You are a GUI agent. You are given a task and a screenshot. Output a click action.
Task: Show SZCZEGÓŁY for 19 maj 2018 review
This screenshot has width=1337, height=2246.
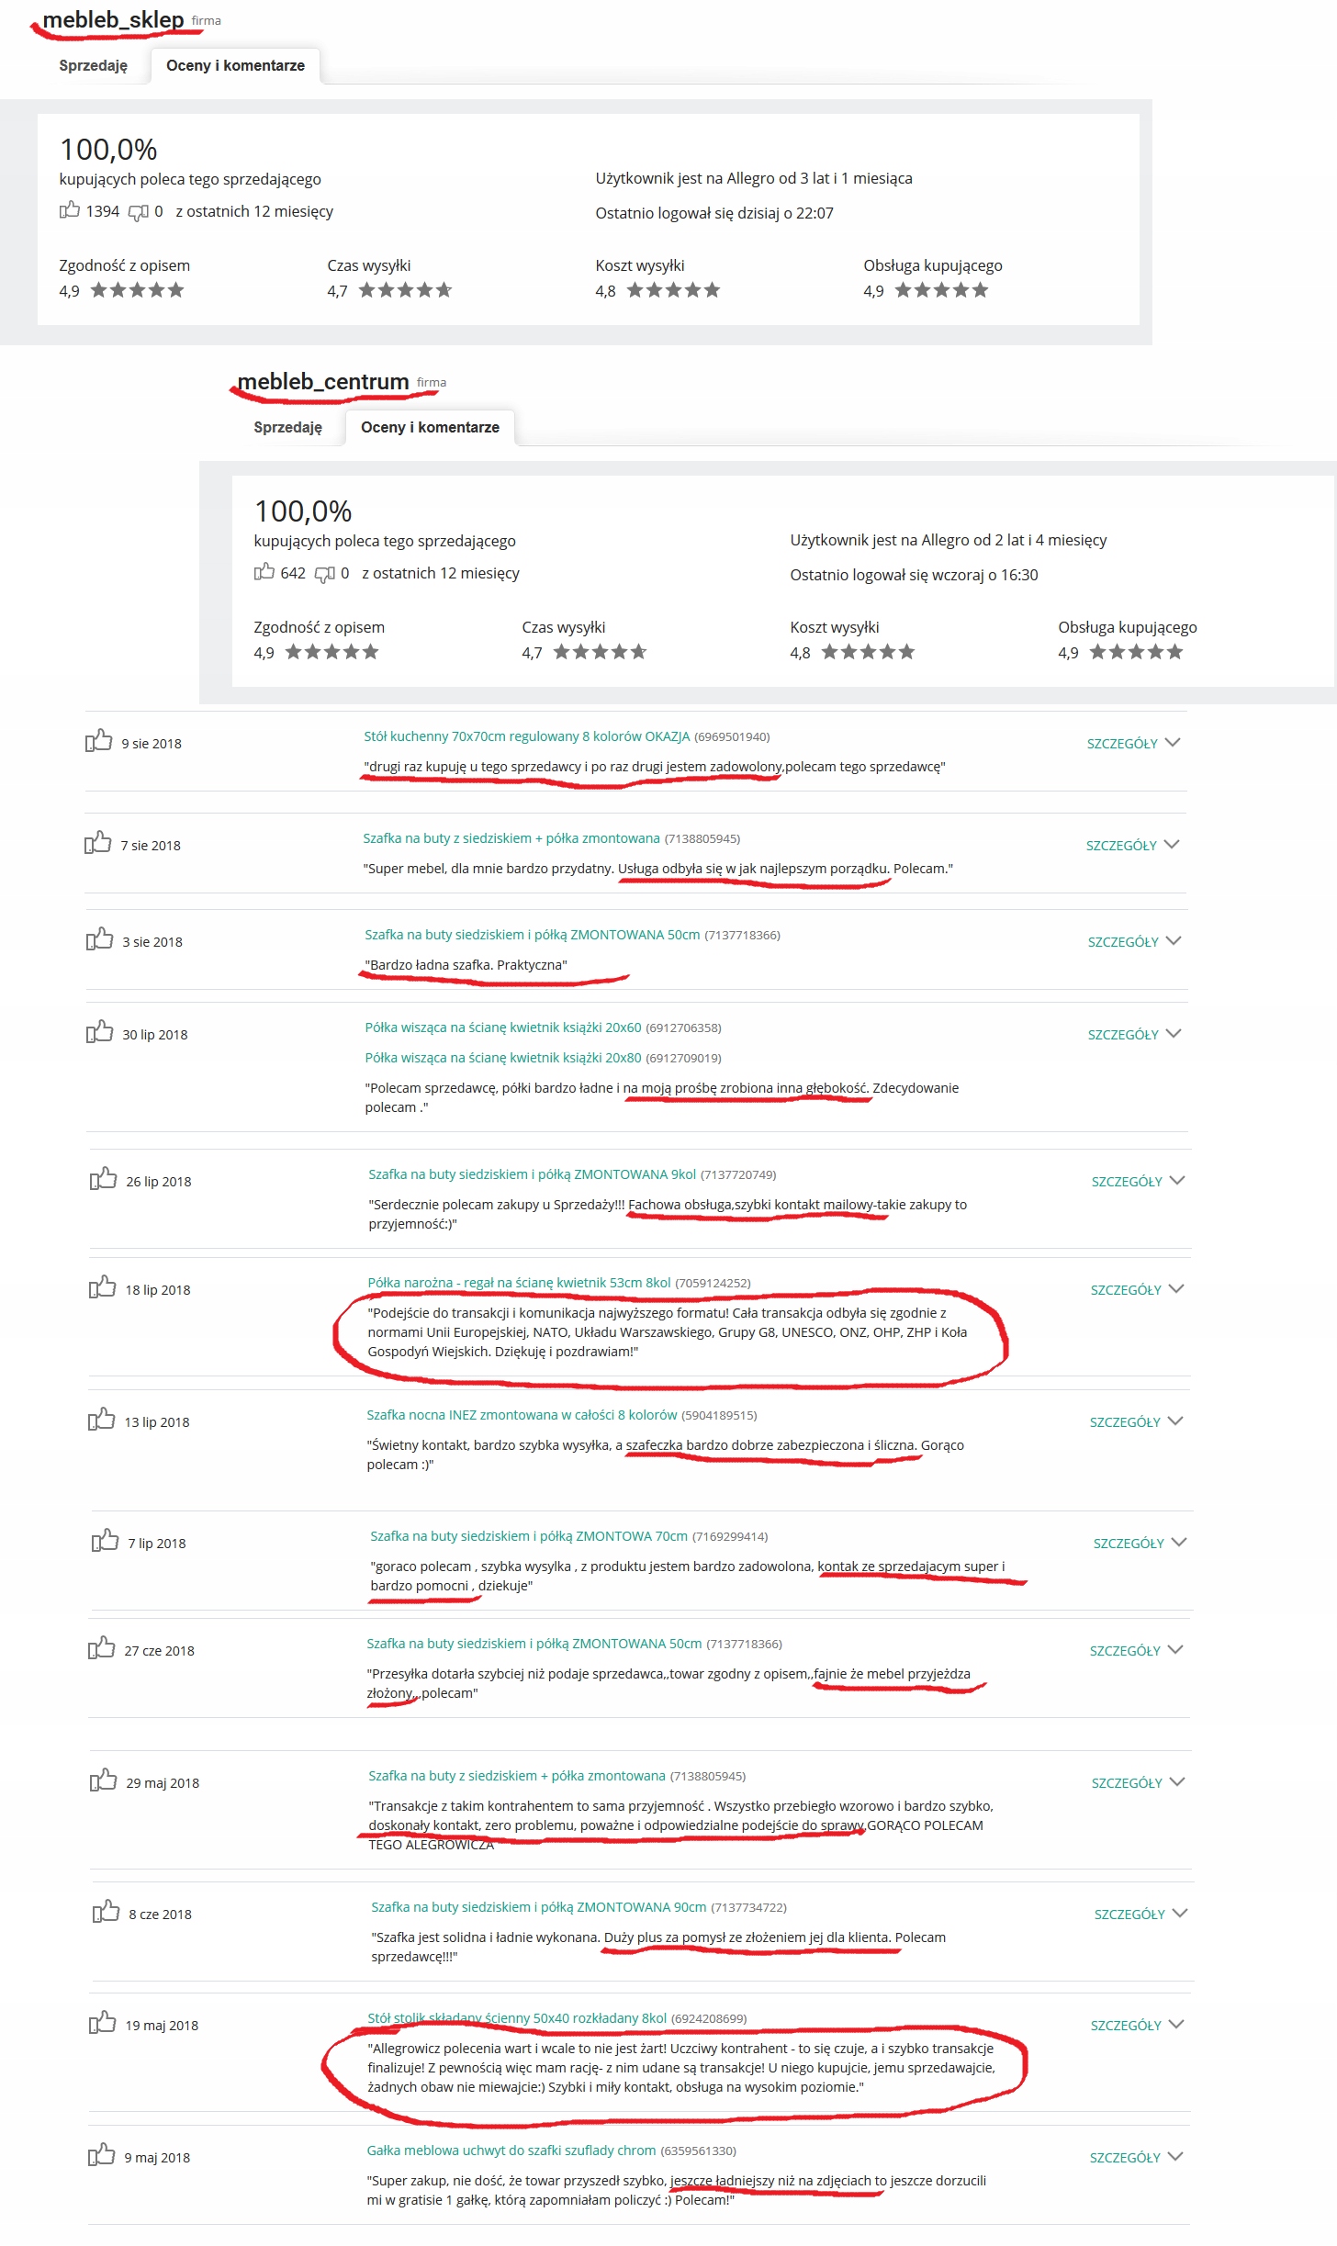tap(1137, 2025)
